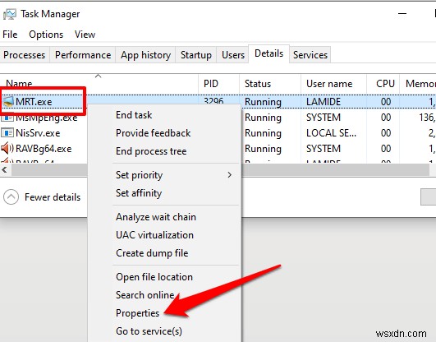Minimize the Task Manager window
Image resolution: width=436 pixels, height=342 pixels.
402,13
